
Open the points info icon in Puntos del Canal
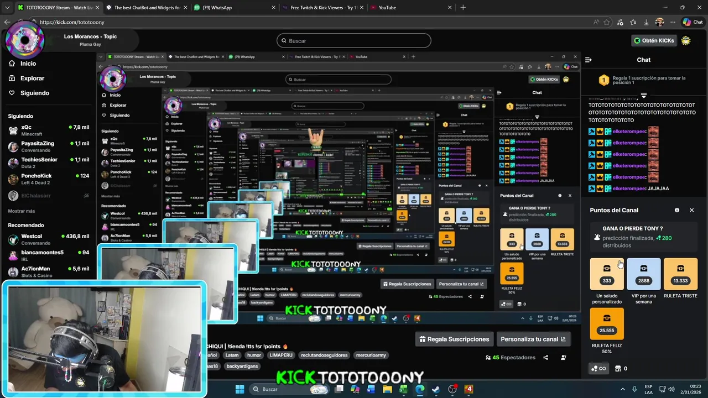pyautogui.click(x=677, y=210)
